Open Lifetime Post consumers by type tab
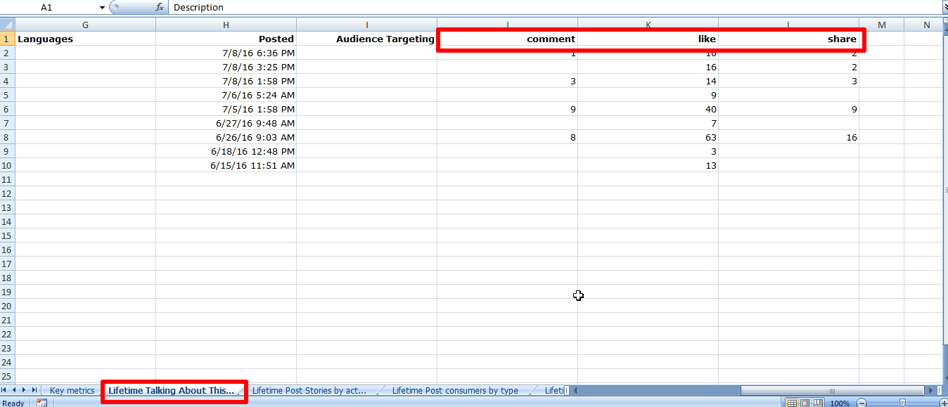The width and height of the screenshot is (948, 407). (x=454, y=391)
